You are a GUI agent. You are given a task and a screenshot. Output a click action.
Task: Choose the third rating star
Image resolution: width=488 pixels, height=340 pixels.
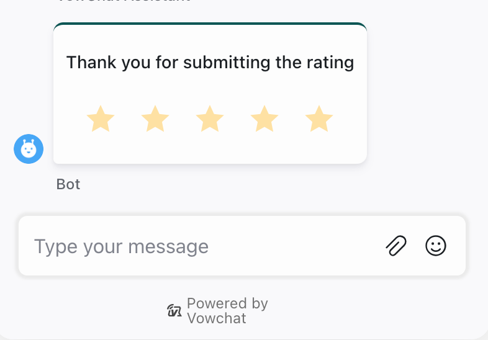point(210,119)
